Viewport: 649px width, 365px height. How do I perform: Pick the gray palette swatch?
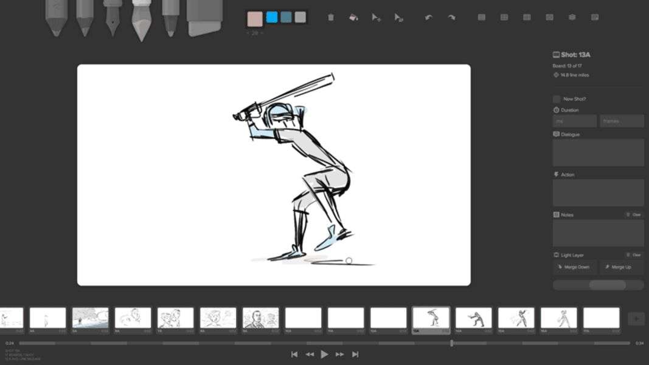[300, 17]
